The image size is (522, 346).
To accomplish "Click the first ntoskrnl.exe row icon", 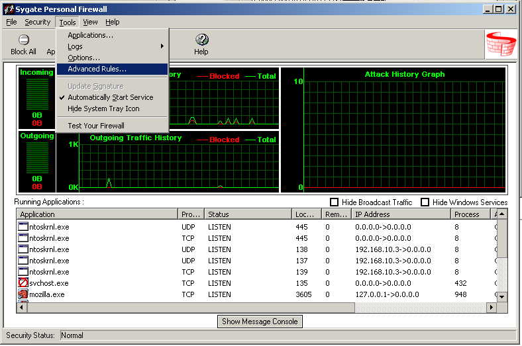I will point(23,227).
